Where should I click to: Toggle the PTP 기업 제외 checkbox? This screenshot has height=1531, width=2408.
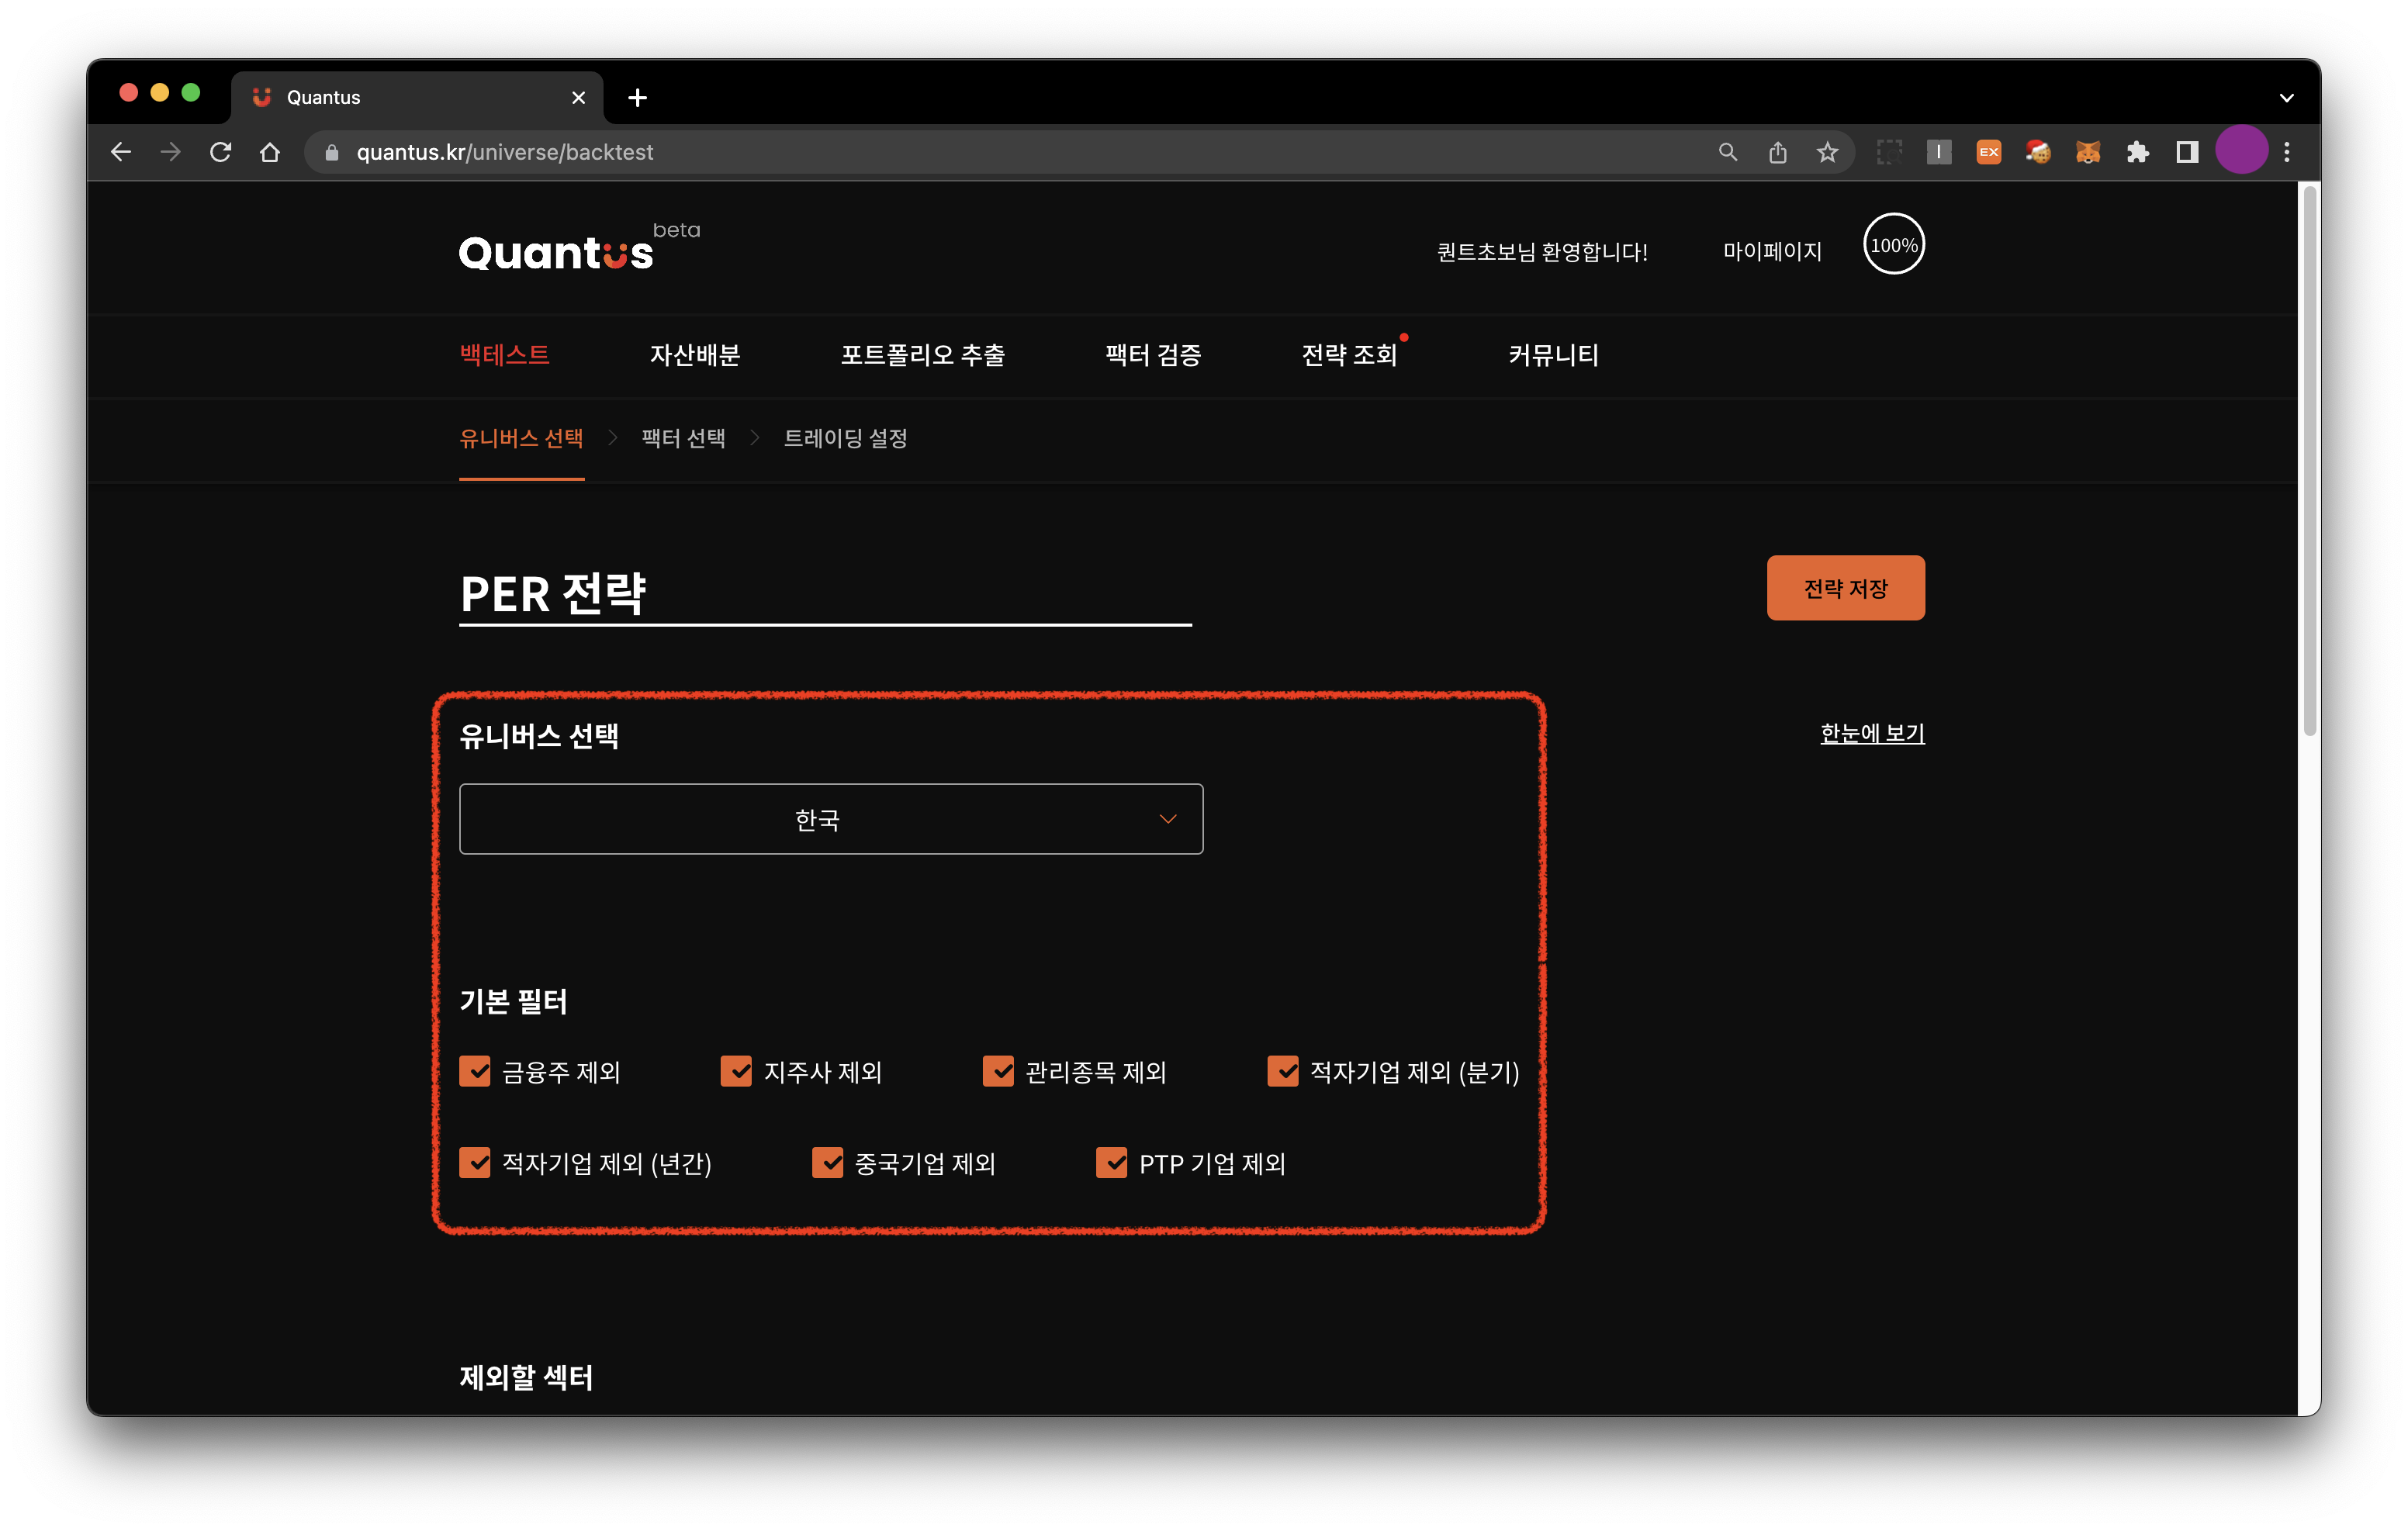click(1112, 1163)
